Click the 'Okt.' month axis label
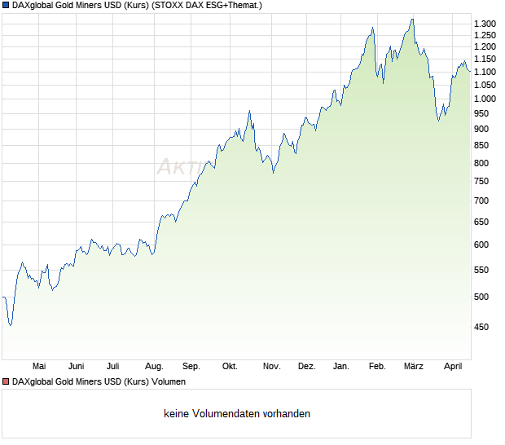Screen dimensions: 505x445 tap(230, 367)
